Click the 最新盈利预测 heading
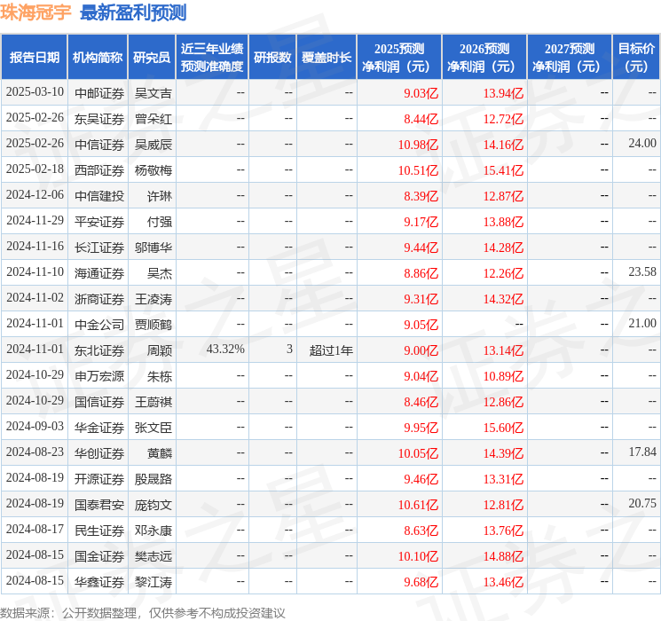 [x=133, y=12]
